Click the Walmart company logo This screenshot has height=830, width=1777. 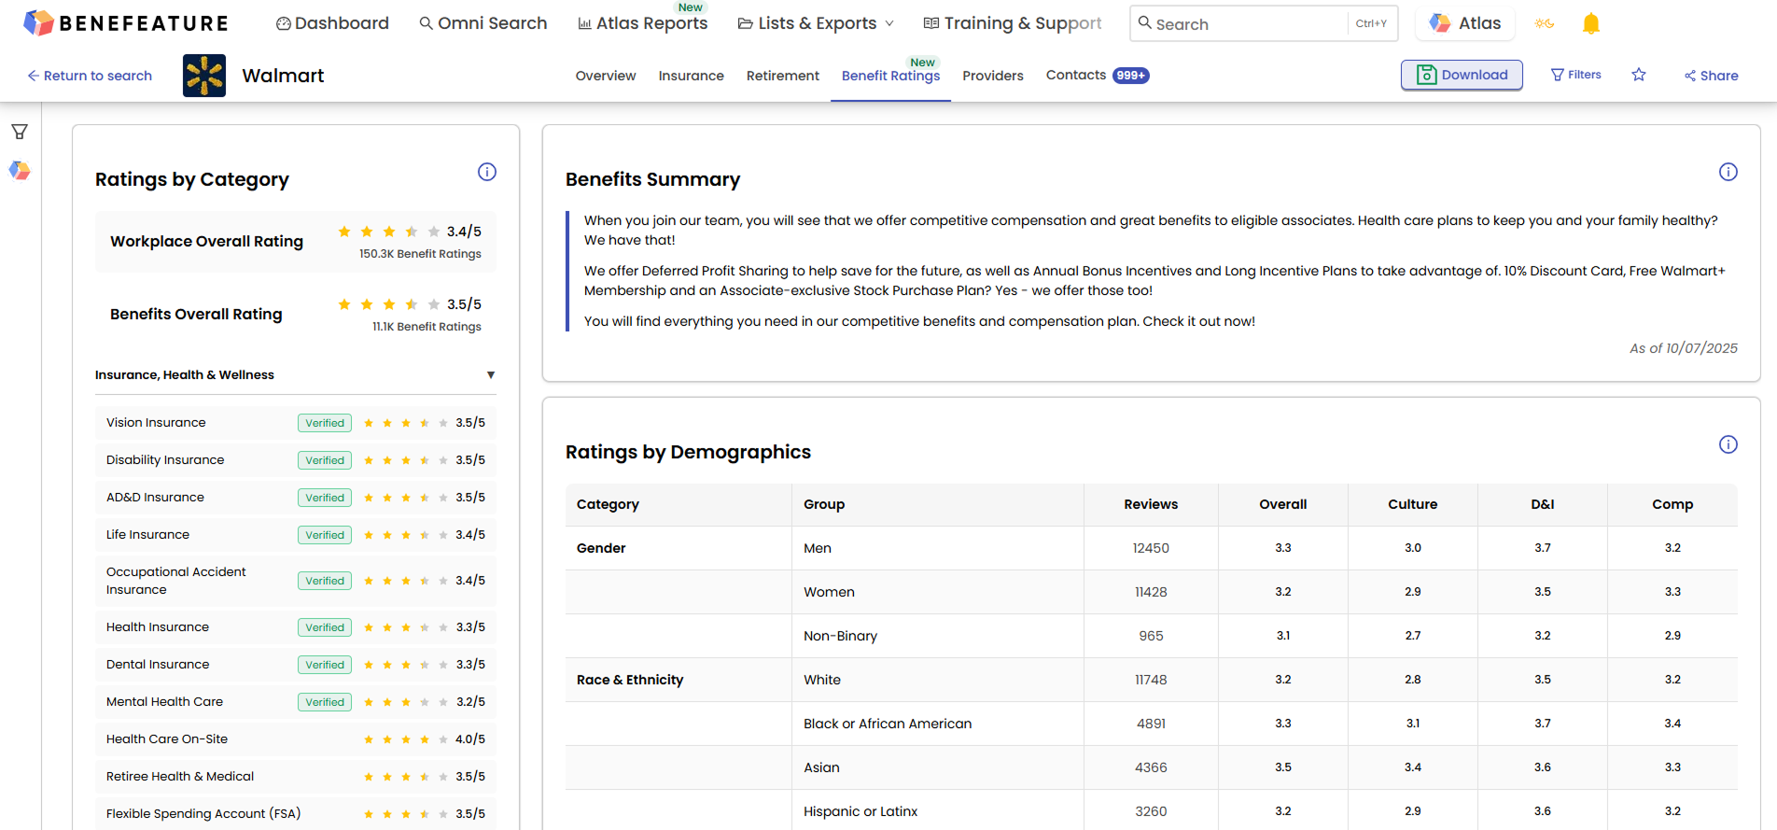pos(204,76)
